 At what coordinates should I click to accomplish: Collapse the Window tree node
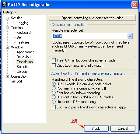(7, 47)
